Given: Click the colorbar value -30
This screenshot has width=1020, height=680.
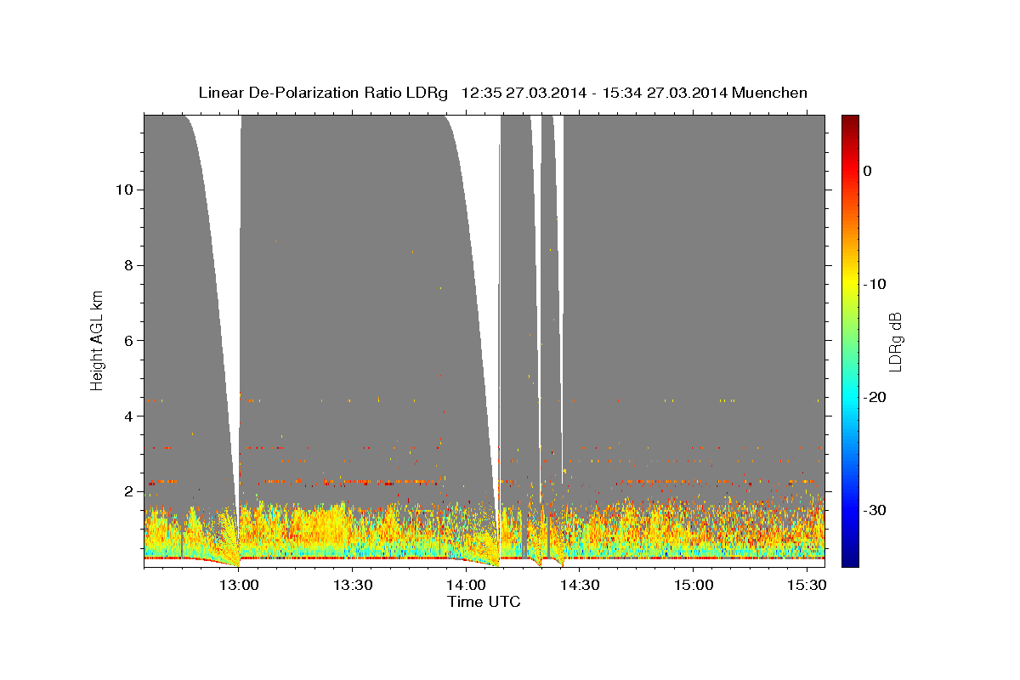Looking at the screenshot, I should [875, 510].
